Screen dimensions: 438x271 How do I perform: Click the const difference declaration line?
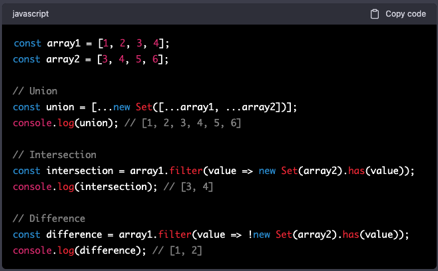tap(211, 234)
